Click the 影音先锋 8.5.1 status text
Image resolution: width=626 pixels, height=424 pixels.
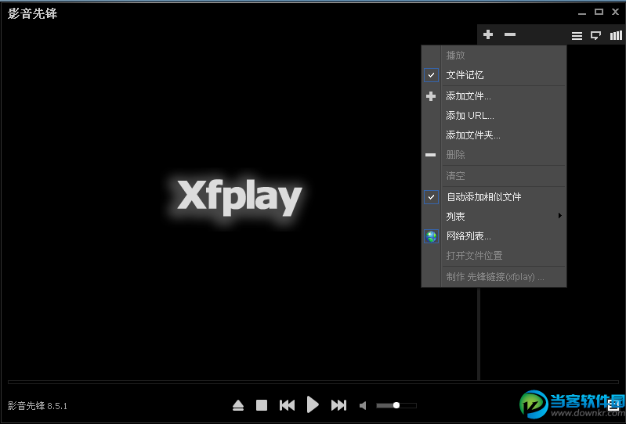coord(38,406)
